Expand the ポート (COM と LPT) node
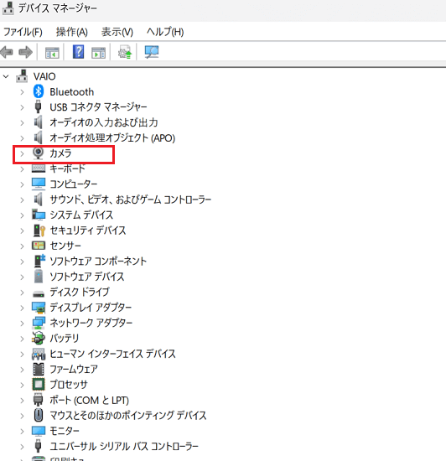Image resolution: width=446 pixels, height=461 pixels. [22, 400]
